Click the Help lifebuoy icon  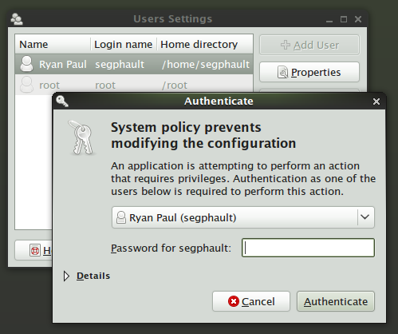(35, 250)
